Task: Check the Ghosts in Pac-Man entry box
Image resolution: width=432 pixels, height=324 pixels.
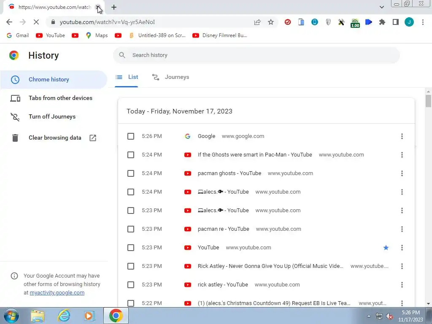Action: (x=131, y=155)
